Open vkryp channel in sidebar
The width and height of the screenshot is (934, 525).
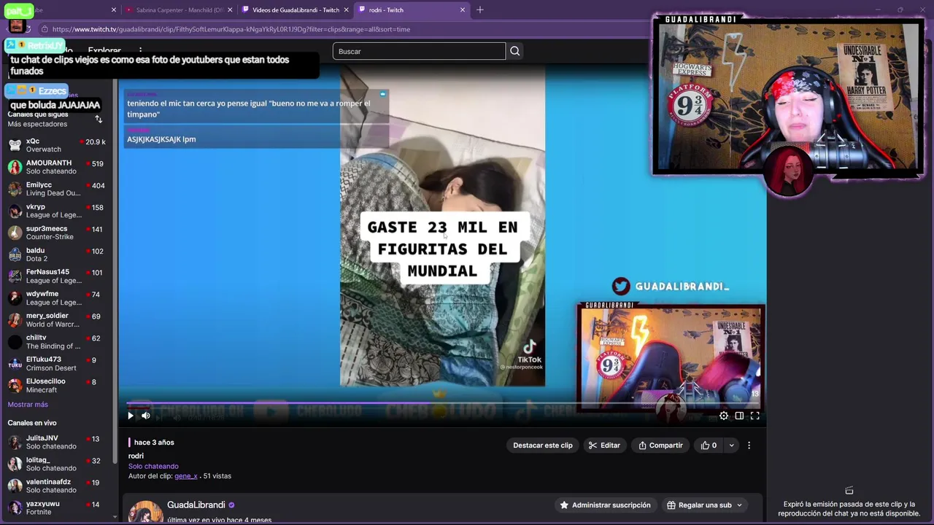(57, 211)
